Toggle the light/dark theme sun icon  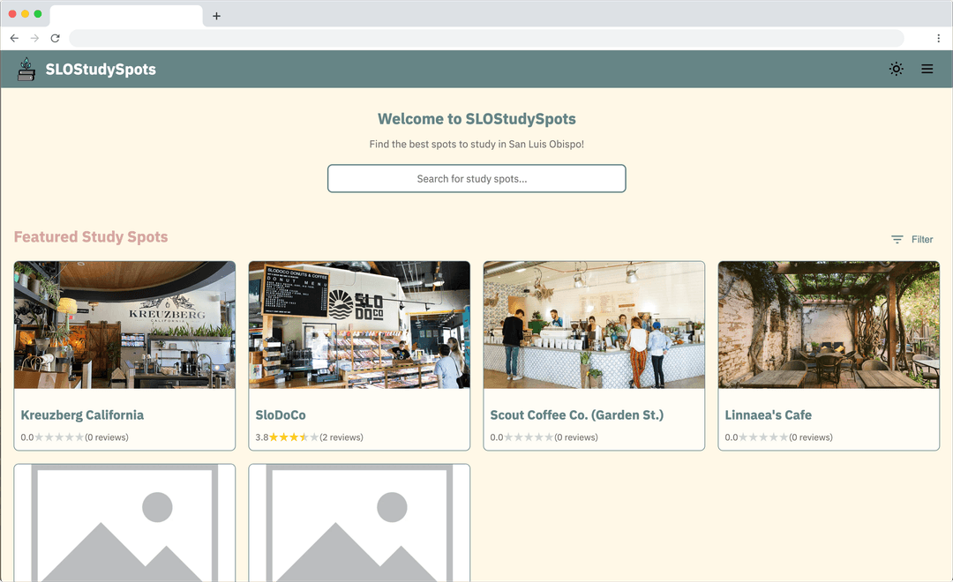[x=896, y=69]
